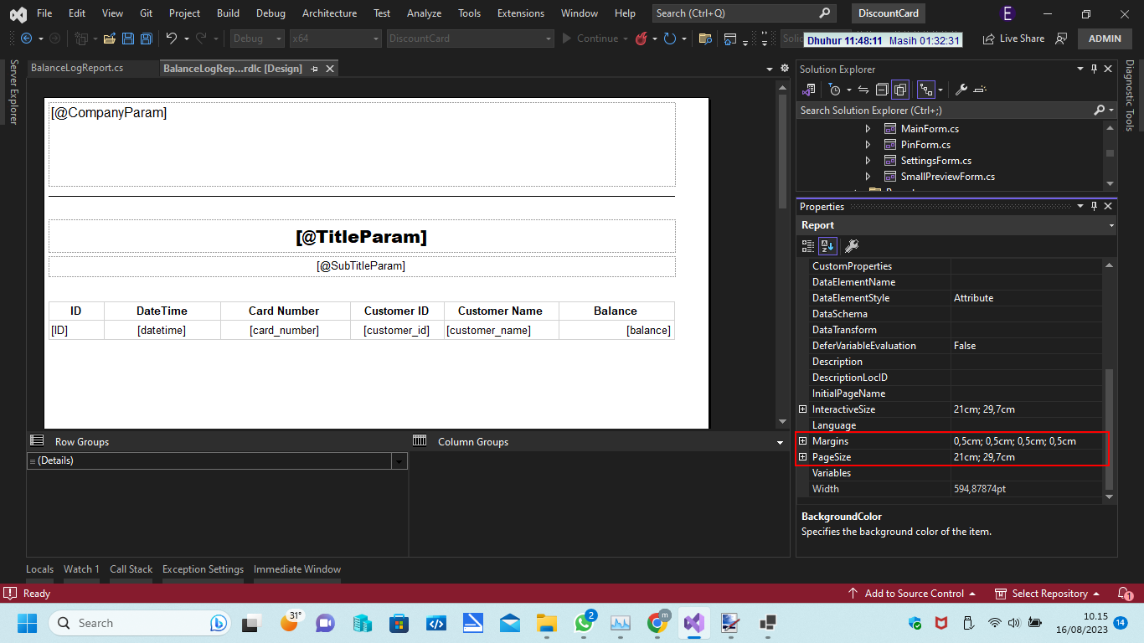Toggle auto-hide pin on Properties panel
The height and width of the screenshot is (643, 1144).
pos(1094,206)
